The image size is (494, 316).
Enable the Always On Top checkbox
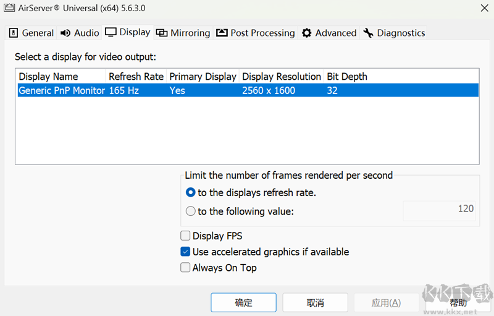[185, 268]
